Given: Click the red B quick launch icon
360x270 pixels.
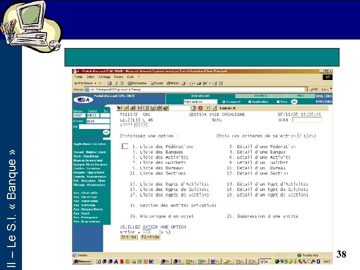Looking at the screenshot, I should coord(121,261).
